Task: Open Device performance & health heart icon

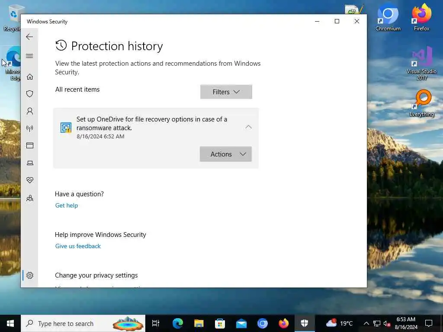Action: 30,180
